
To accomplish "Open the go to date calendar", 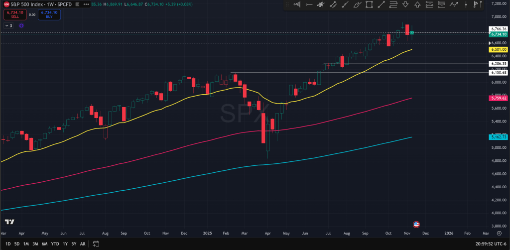I will 96,244.
